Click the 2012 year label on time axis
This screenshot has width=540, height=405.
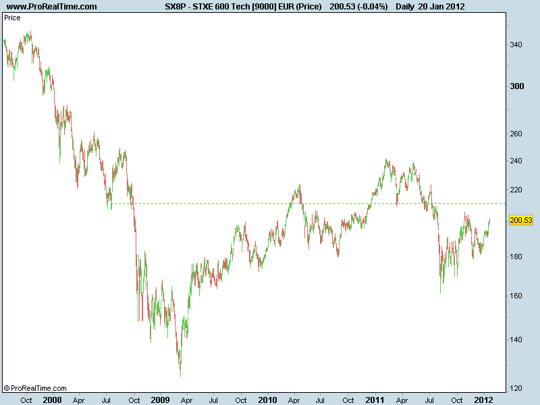[483, 400]
